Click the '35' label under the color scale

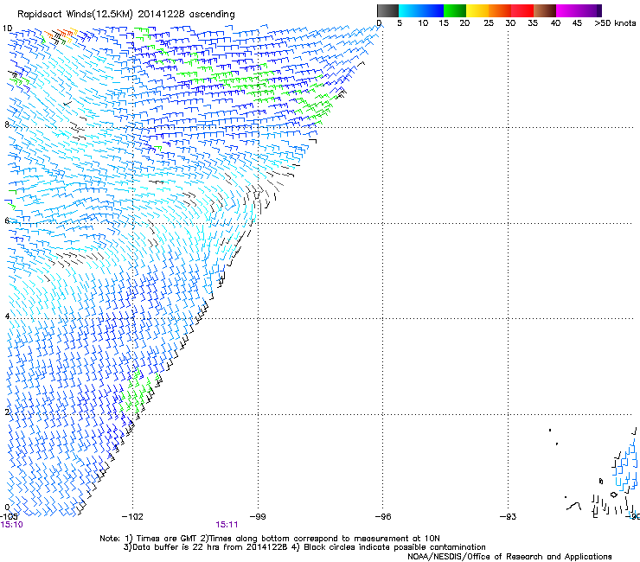tap(533, 23)
